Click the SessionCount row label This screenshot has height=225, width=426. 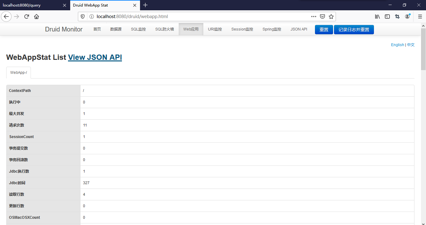pos(22,137)
